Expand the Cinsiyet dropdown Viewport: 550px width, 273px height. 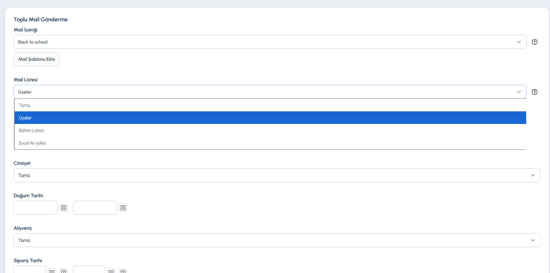coord(277,175)
